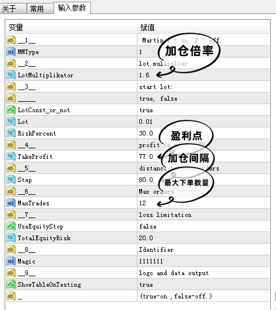The width and height of the screenshot is (276, 310).
Task: Click the double icon beside Step
Action: point(11,180)
